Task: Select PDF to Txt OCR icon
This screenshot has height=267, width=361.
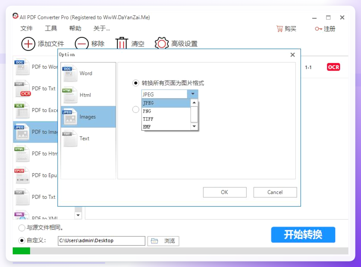Action: pos(22,89)
